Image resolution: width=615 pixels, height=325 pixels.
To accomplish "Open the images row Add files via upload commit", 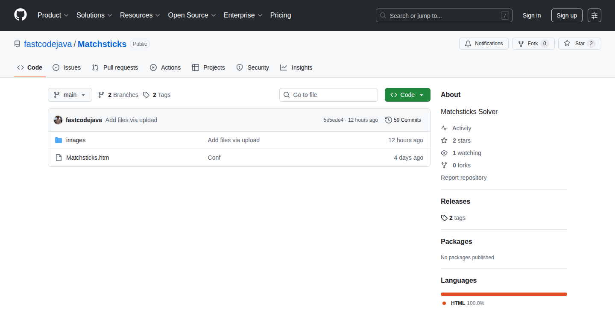I will coord(234,140).
